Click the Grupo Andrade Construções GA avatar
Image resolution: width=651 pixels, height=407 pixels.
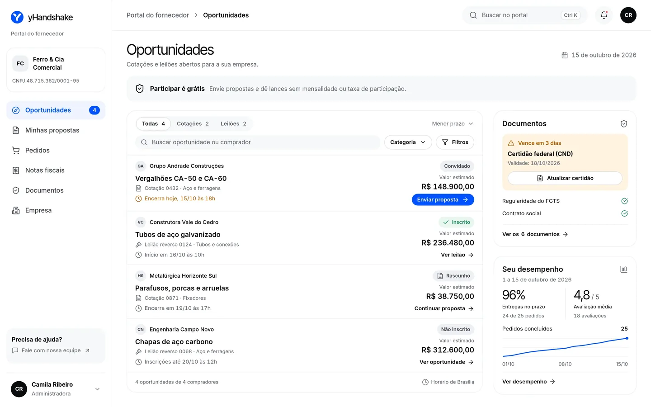click(141, 166)
